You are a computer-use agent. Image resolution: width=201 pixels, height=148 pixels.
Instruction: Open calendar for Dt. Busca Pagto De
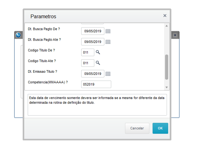point(108,31)
